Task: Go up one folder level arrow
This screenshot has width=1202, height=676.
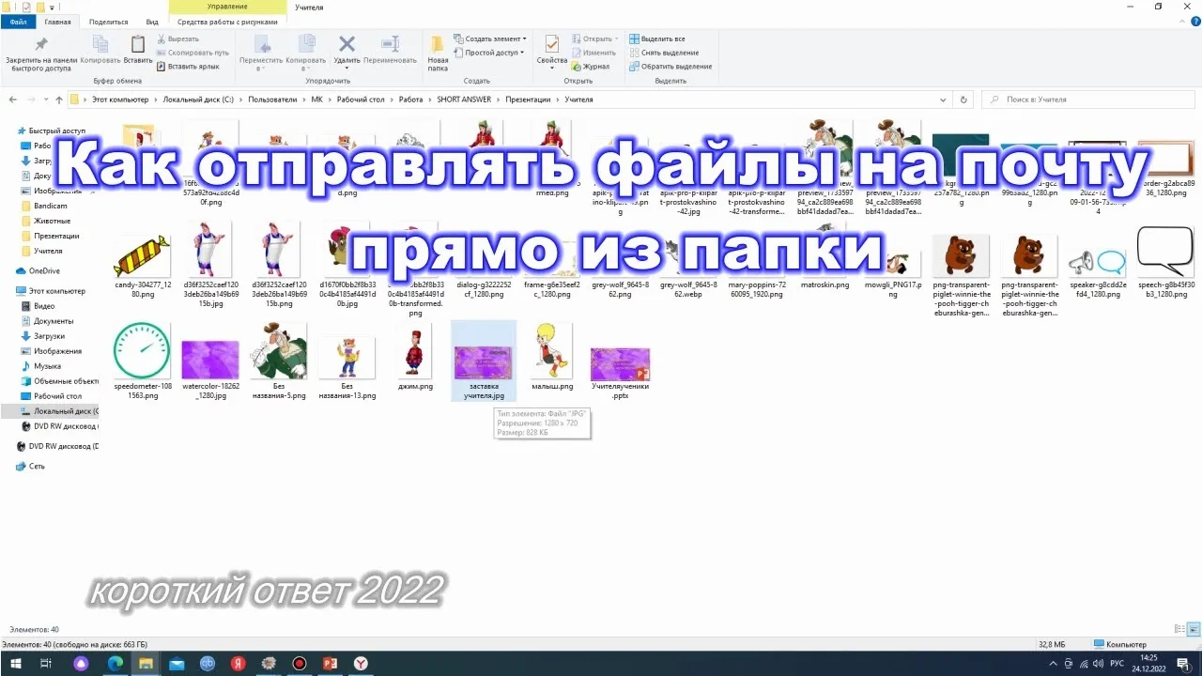Action: 58,100
